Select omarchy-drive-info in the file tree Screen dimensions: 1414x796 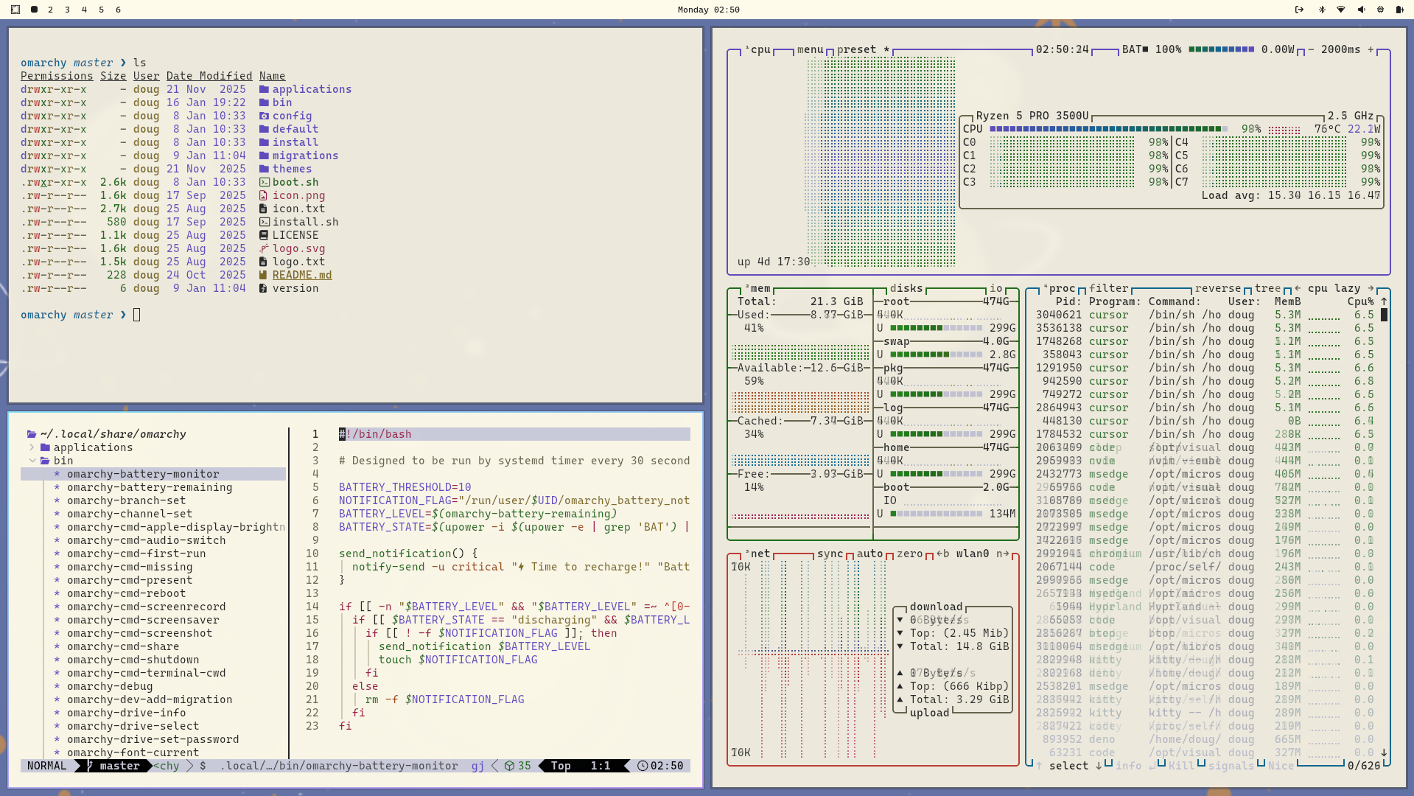(126, 713)
